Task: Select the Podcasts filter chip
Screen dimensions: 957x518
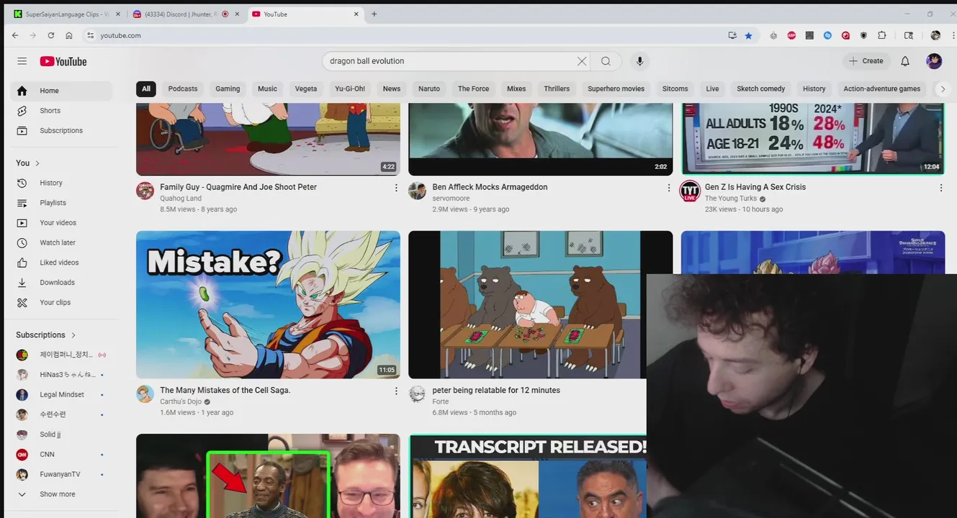Action: (183, 89)
